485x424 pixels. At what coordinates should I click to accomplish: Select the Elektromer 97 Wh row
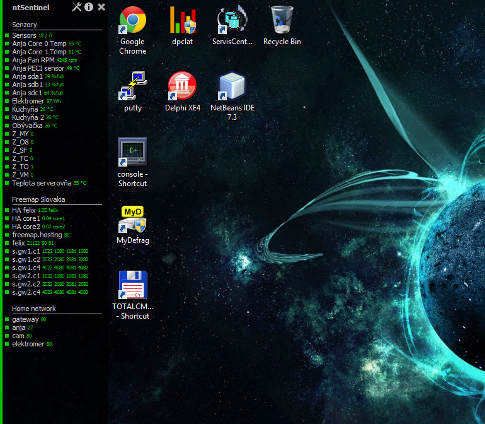(33, 101)
